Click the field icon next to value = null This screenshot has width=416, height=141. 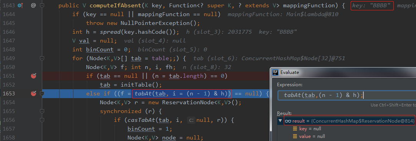[295, 136]
